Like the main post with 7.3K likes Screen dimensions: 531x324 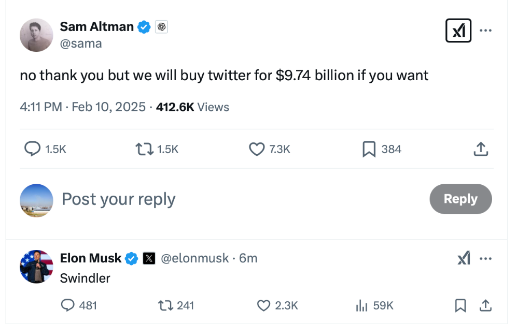click(257, 149)
